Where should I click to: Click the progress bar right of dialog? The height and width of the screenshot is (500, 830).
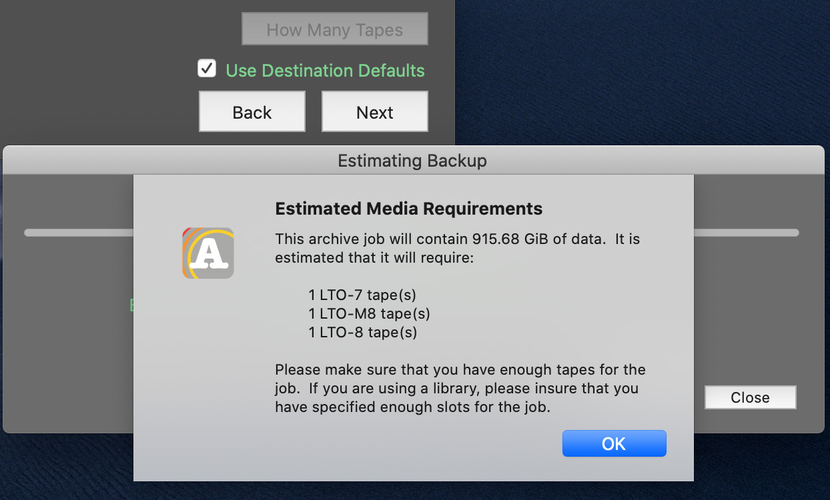[x=746, y=233]
